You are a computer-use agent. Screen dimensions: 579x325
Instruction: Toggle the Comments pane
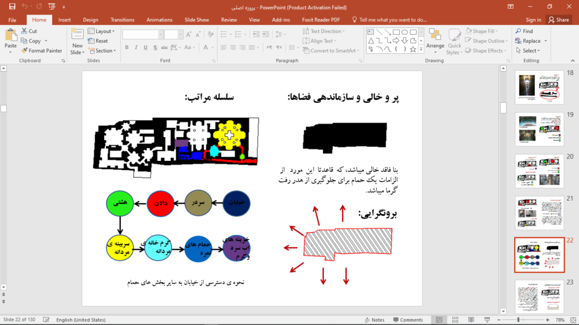click(408, 320)
